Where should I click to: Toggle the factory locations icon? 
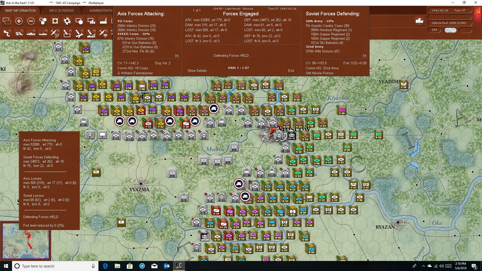point(103,21)
